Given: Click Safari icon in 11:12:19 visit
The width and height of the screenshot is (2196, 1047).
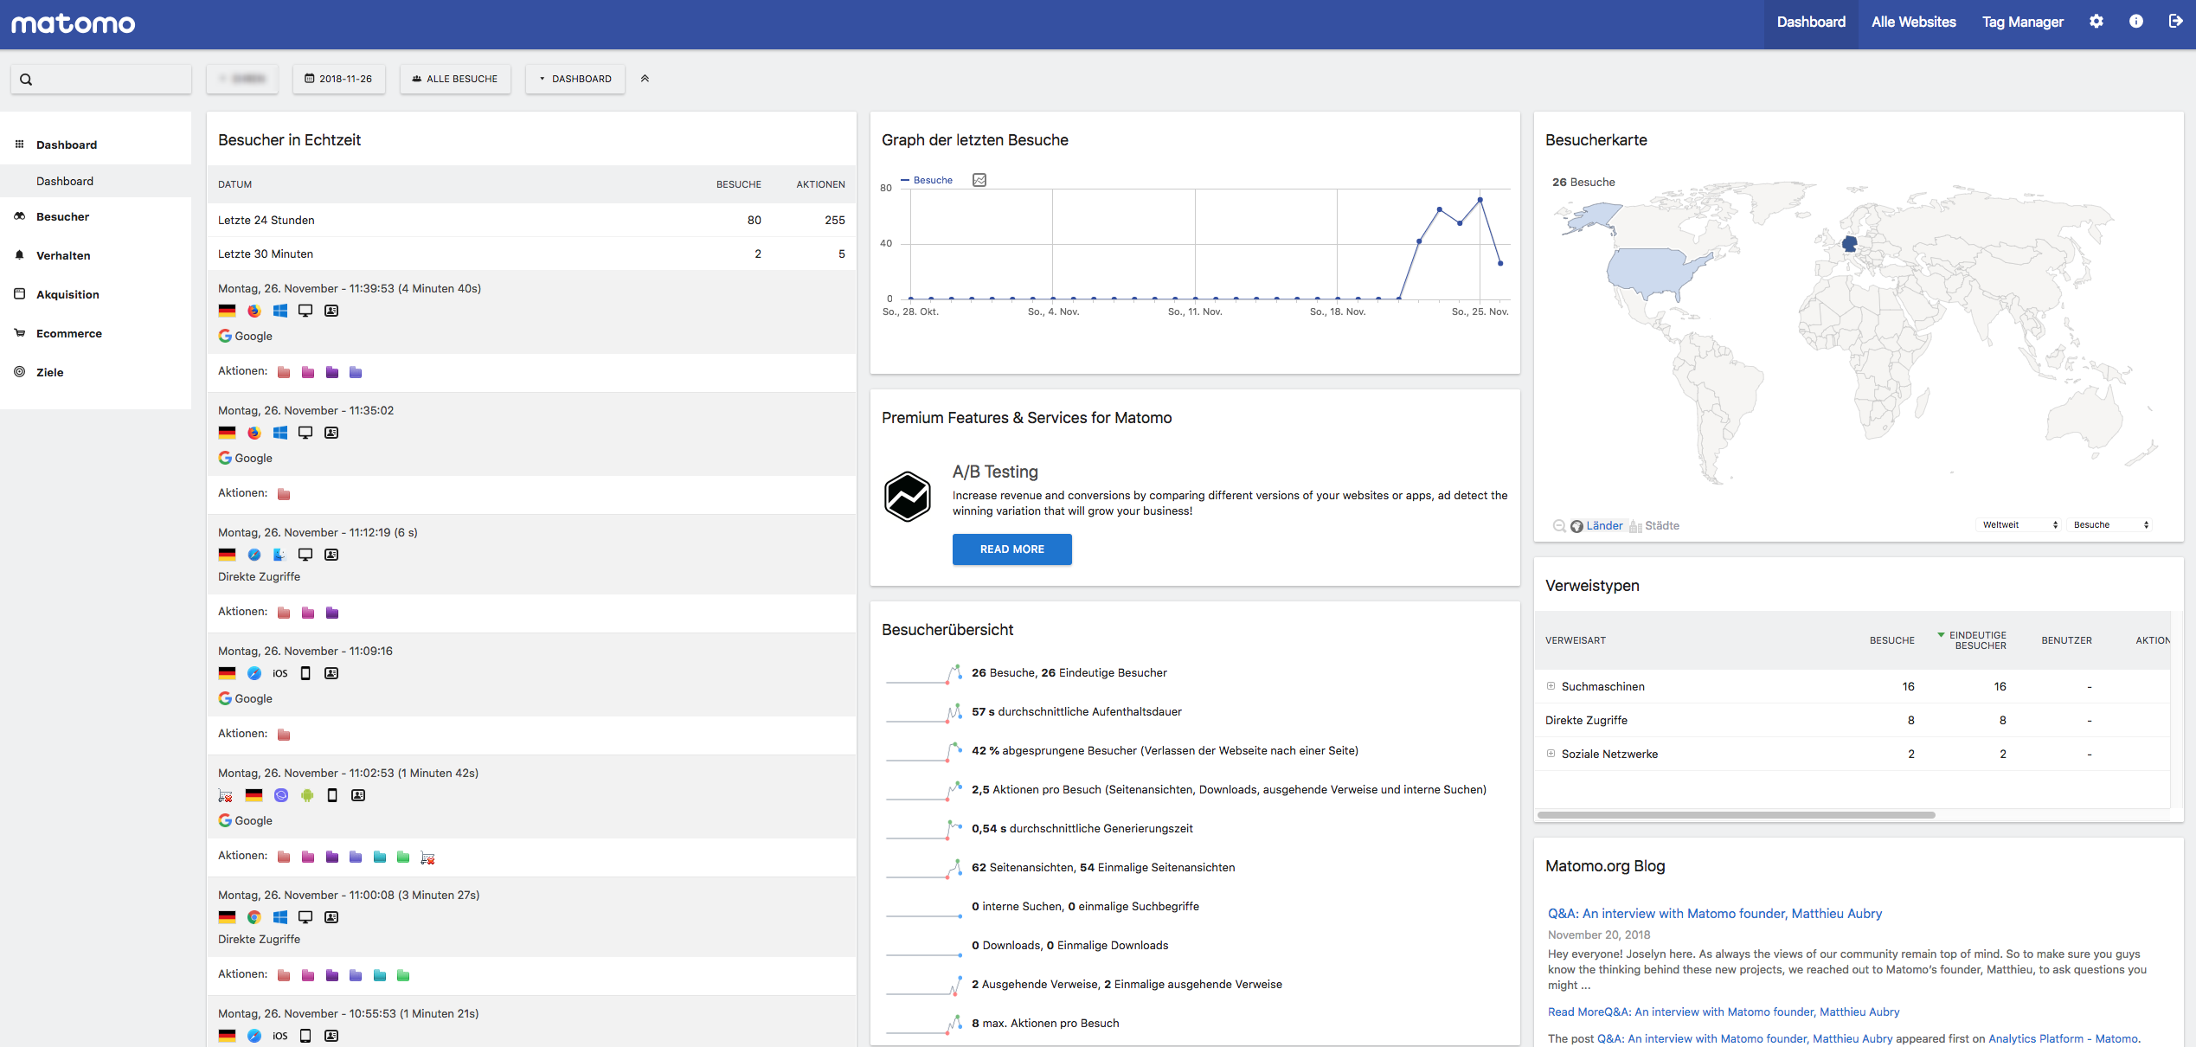Looking at the screenshot, I should [254, 555].
